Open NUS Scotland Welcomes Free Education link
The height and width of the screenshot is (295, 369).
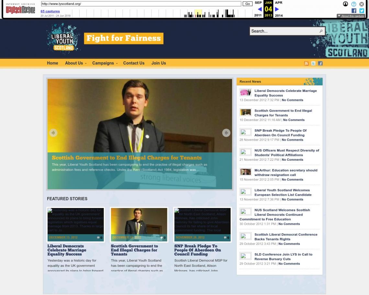pyautogui.click(x=275, y=214)
